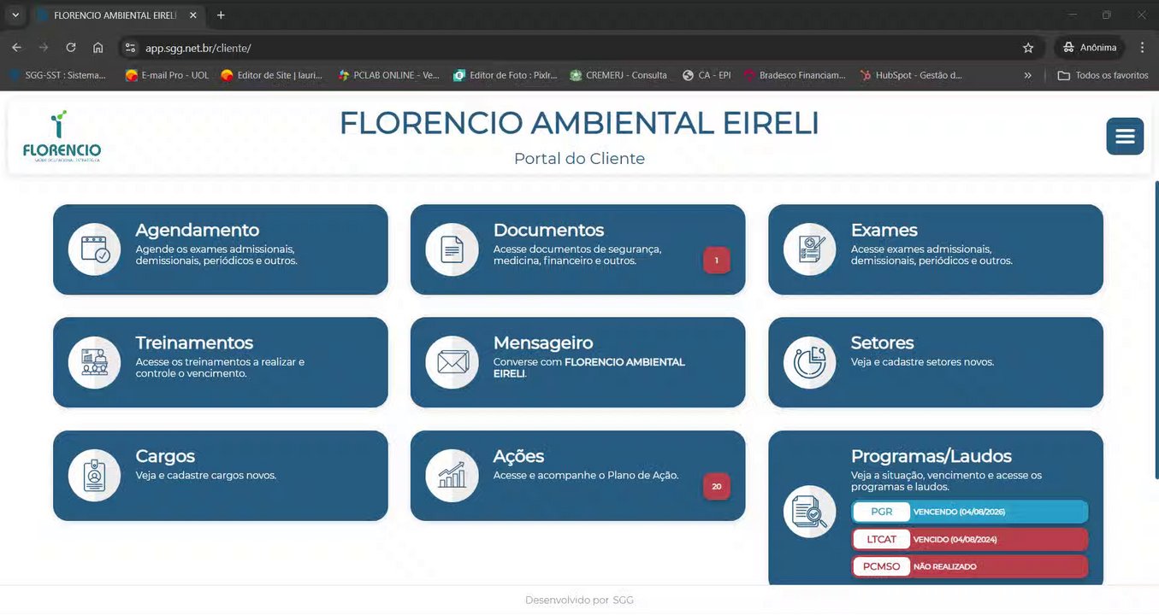
Task: Select the PCMSO não realizado bar
Action: (x=970, y=566)
